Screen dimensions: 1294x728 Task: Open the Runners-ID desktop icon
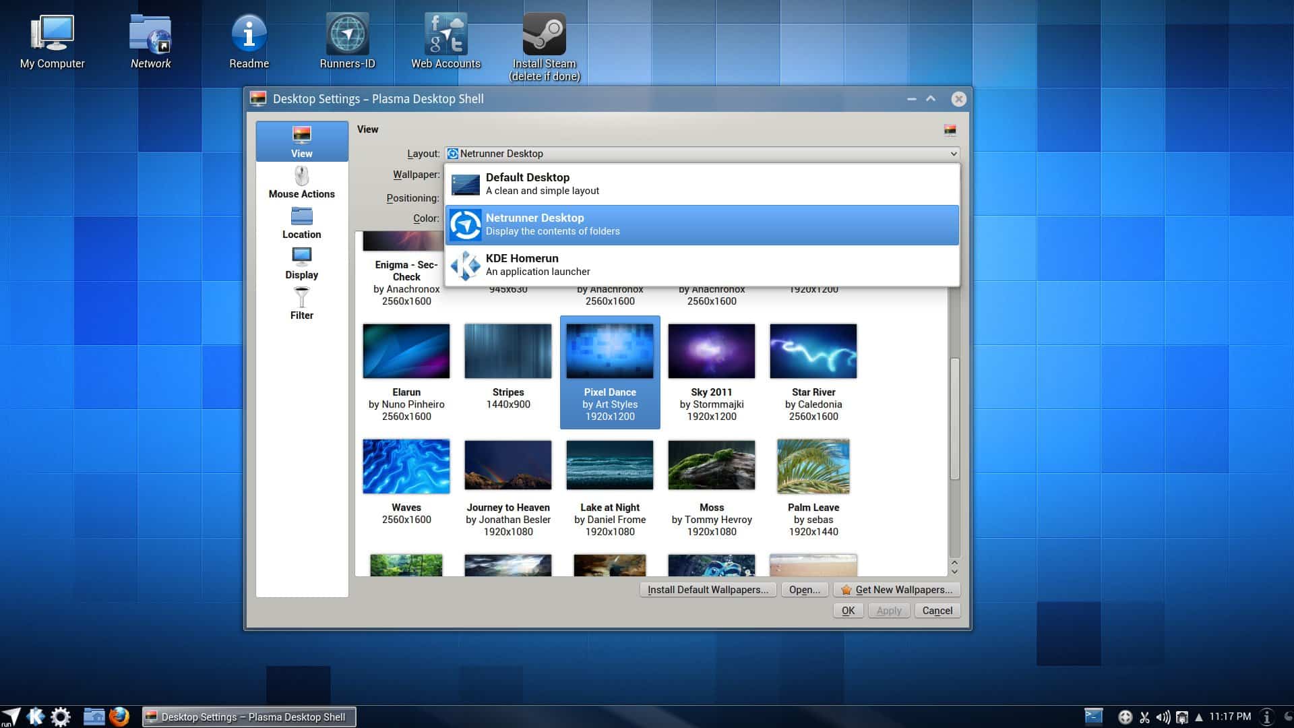347,42
